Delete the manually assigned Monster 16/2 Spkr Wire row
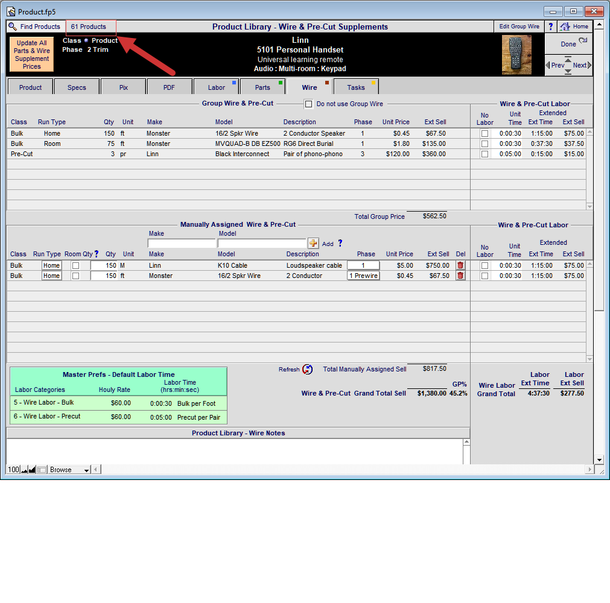Image resolution: width=610 pixels, height=603 pixels. coord(460,276)
